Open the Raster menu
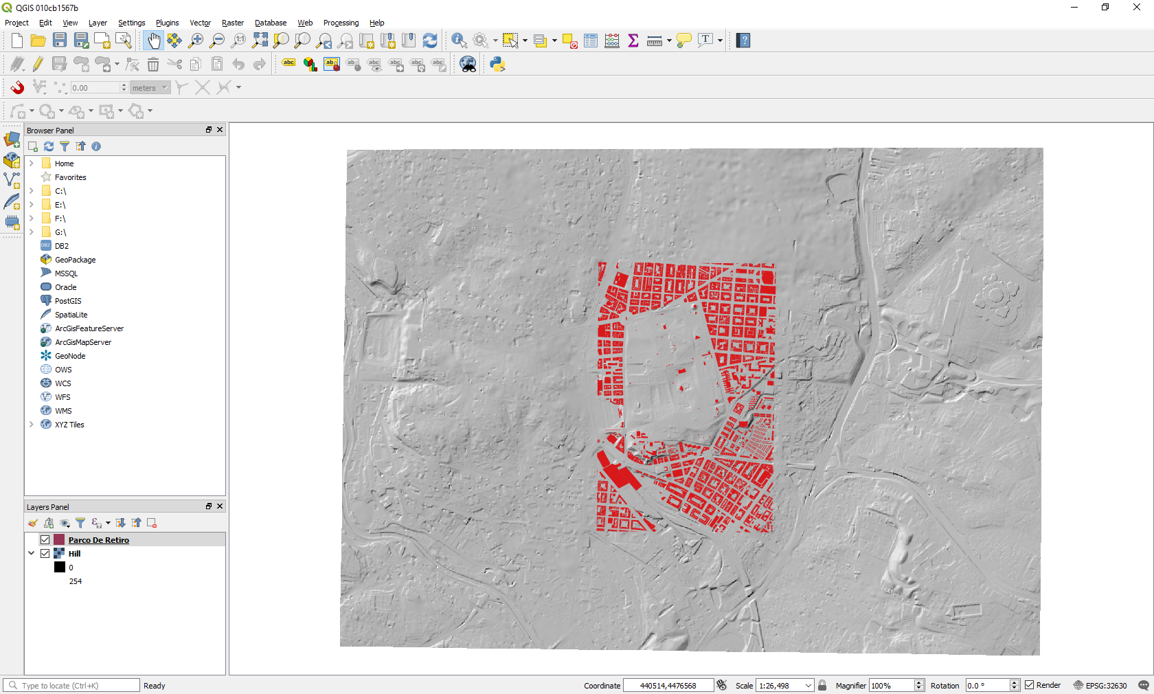Image resolution: width=1154 pixels, height=694 pixels. [x=232, y=23]
